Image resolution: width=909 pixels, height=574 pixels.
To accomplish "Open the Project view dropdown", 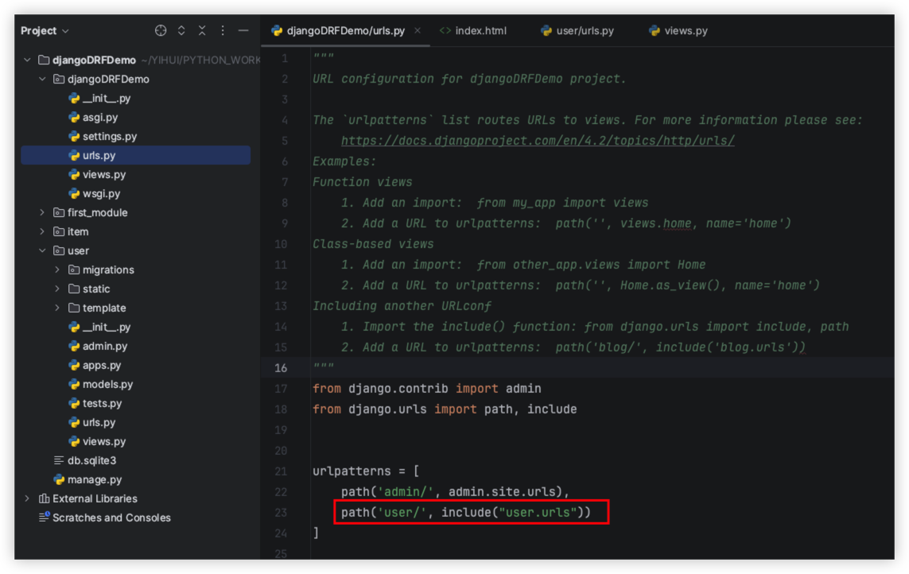I will (45, 31).
